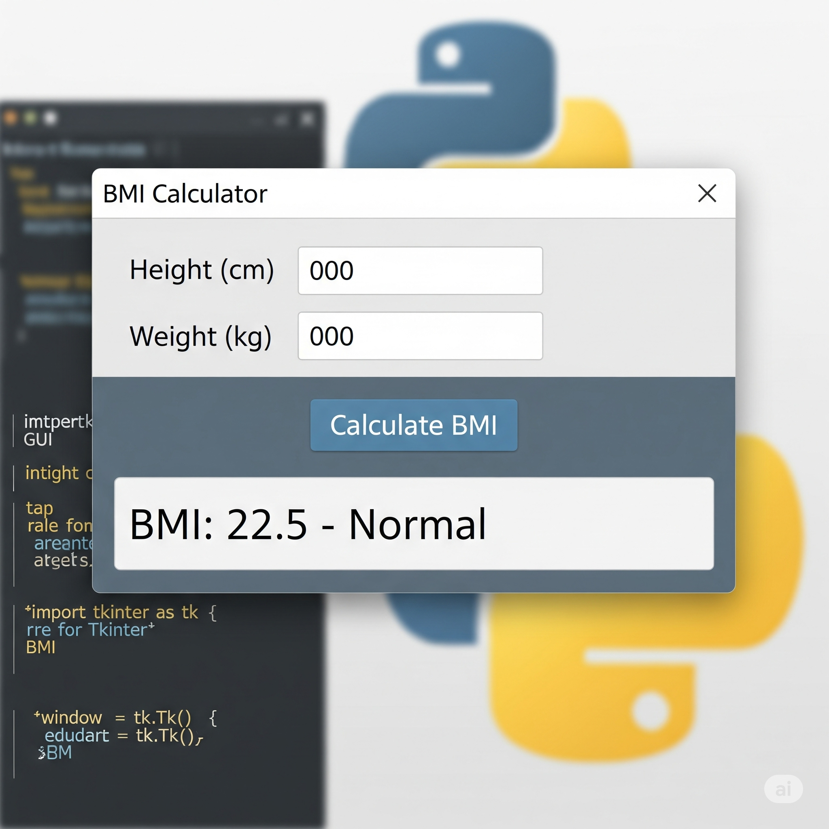Click the BMI result display box
Screen dimensions: 829x829
tap(414, 523)
